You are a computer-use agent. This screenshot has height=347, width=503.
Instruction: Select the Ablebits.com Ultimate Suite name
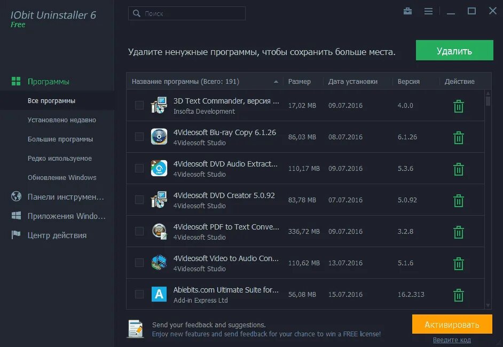tap(226, 290)
